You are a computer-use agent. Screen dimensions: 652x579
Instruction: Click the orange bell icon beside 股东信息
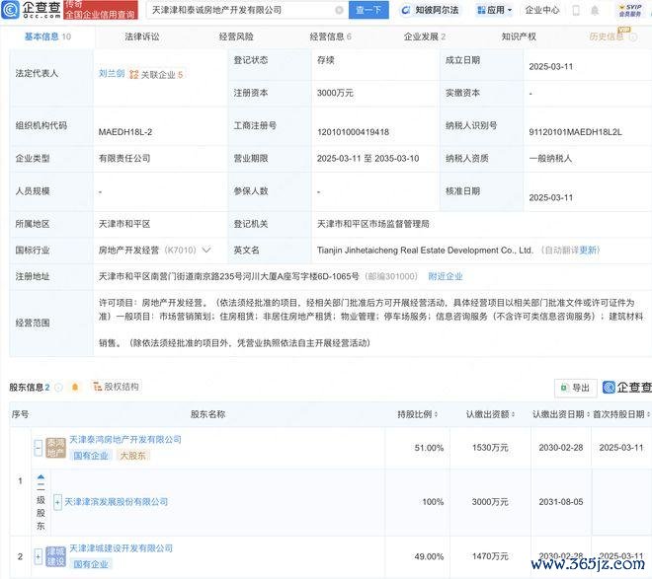click(x=75, y=388)
